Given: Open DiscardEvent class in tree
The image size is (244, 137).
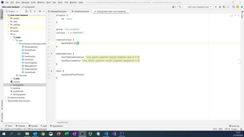Looking at the screenshot, I should [x=30, y=50].
